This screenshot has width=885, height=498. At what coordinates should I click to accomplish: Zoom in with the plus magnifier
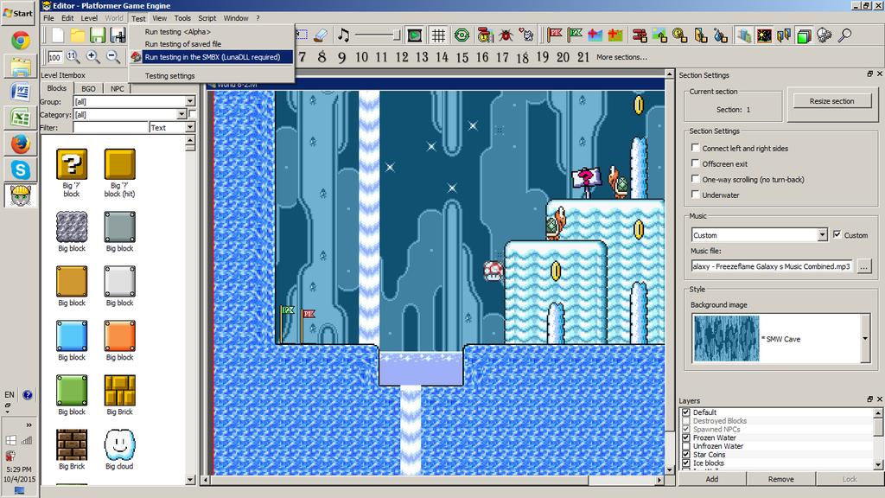pos(92,56)
